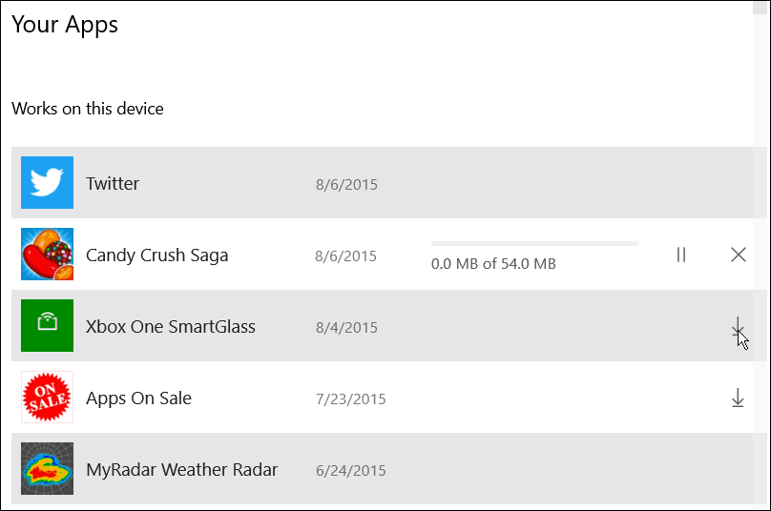Open the Twitter app name link
The image size is (771, 511).
pyautogui.click(x=113, y=183)
